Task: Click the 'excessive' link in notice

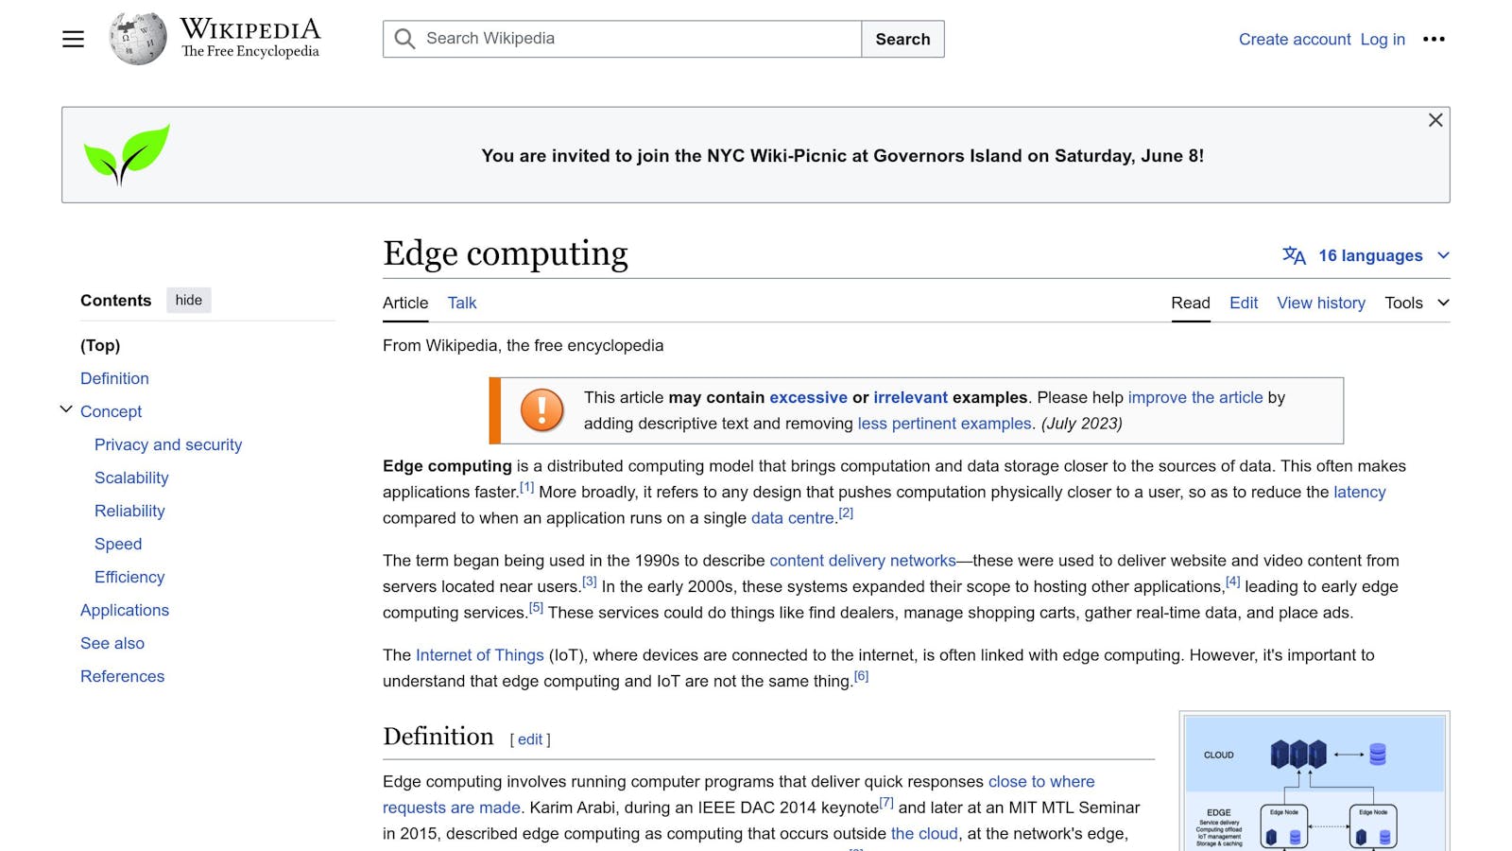Action: (x=808, y=397)
